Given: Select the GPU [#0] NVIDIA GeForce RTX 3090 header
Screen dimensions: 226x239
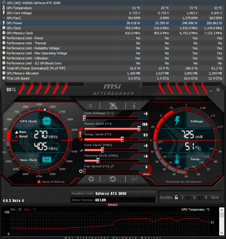Looking at the screenshot, I should point(113,3).
